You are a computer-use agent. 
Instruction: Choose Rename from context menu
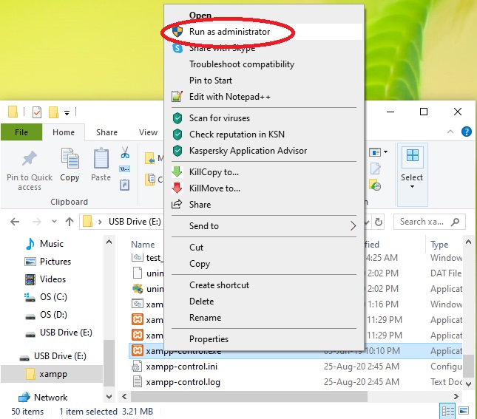click(205, 318)
